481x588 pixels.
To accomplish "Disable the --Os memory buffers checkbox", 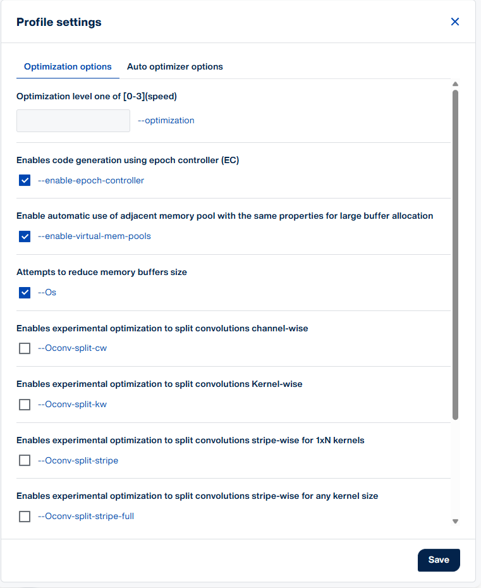I will click(x=25, y=292).
